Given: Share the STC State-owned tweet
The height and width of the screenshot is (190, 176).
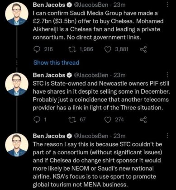Looking at the screenshot, I should pos(143,120).
